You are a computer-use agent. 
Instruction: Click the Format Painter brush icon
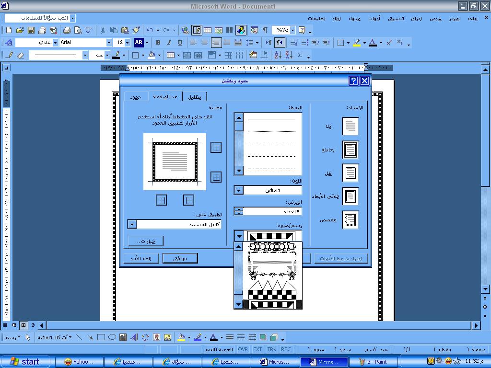[x=136, y=30]
